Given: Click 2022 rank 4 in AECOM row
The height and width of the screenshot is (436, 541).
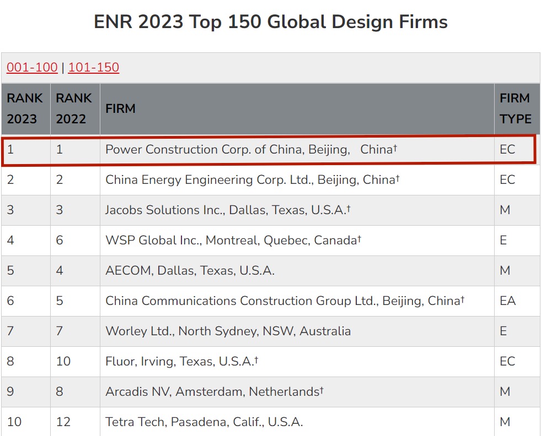Looking at the screenshot, I should pyautogui.click(x=60, y=270).
